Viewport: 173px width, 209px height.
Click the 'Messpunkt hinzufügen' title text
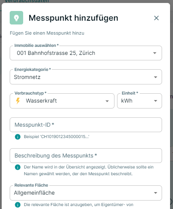pyautogui.click(x=73, y=18)
